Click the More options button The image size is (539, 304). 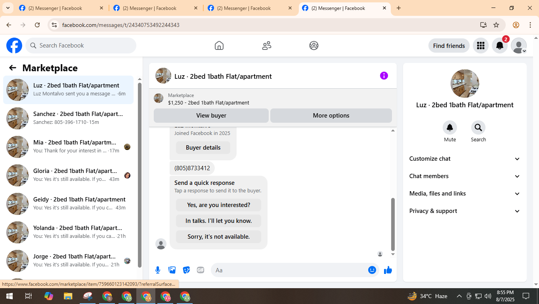[x=331, y=116]
